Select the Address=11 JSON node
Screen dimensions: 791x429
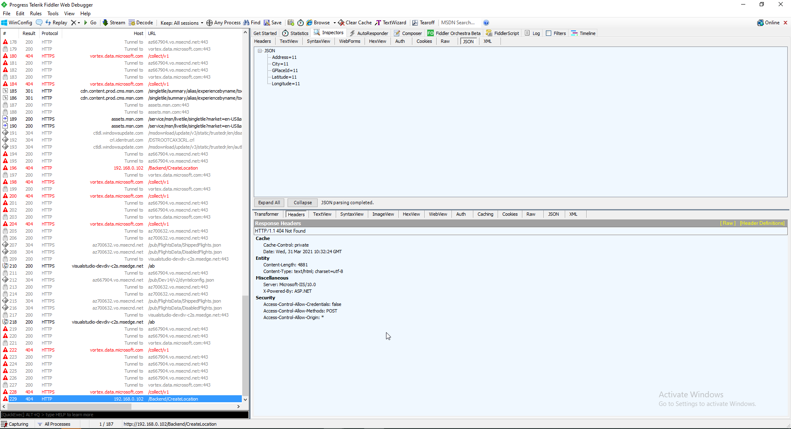tap(284, 57)
